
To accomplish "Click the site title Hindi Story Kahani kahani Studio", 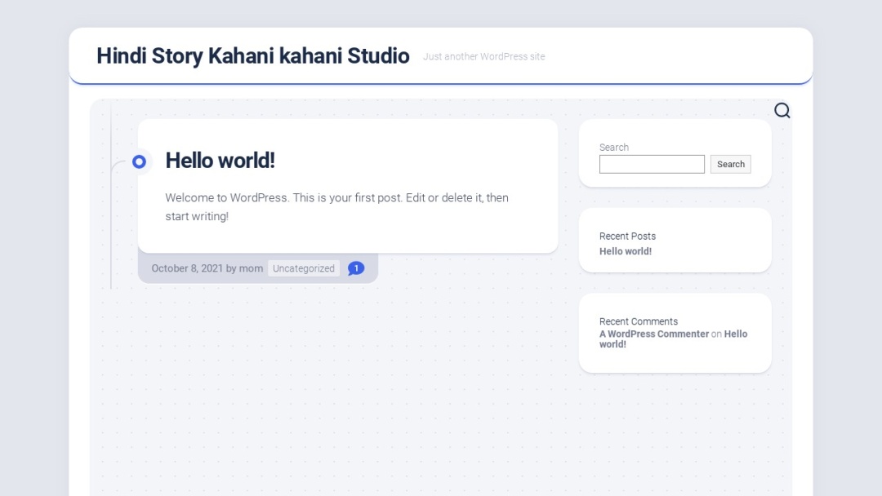I will [x=253, y=55].
